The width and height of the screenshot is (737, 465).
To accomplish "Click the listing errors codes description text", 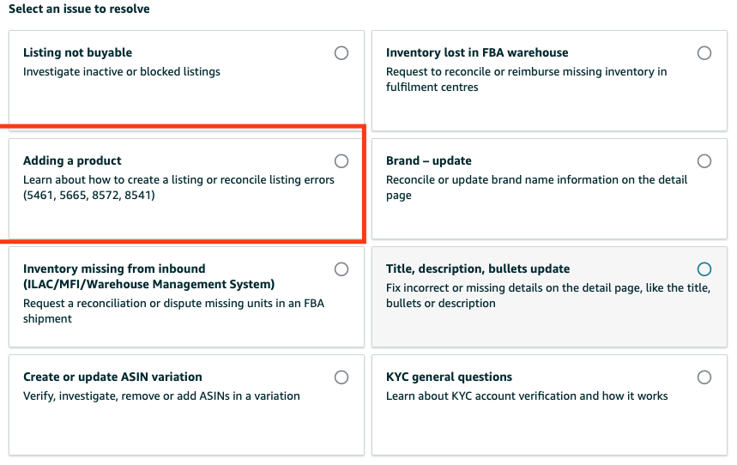I will coord(178,188).
